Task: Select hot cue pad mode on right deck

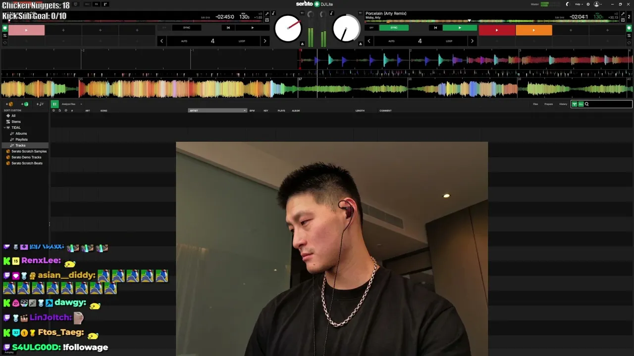Action: click(629, 28)
